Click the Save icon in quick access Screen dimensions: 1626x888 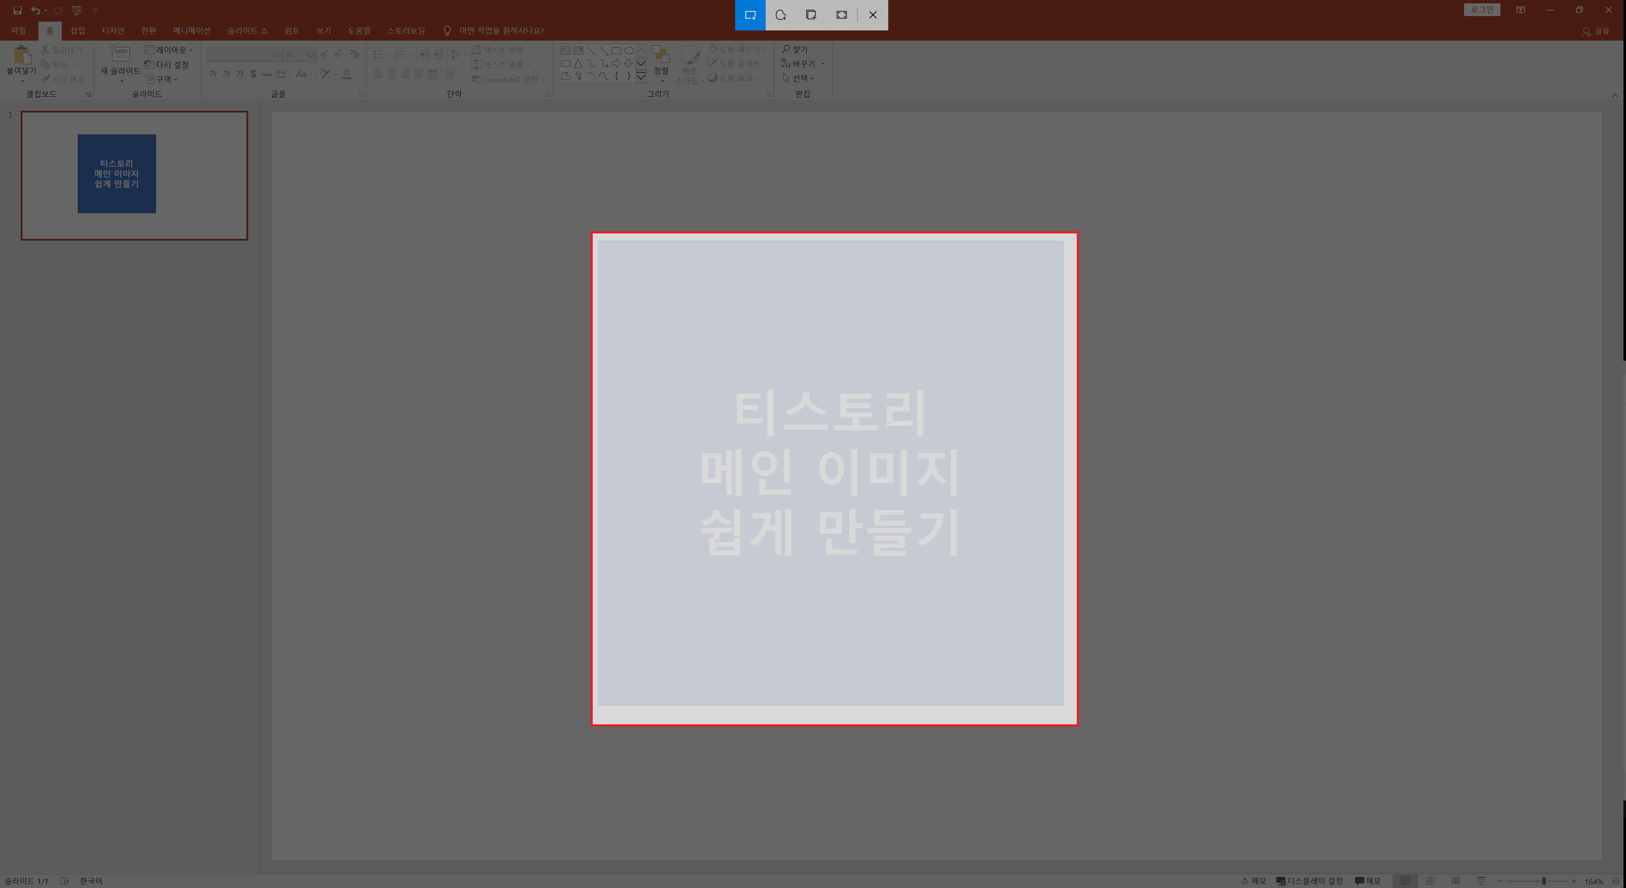[17, 10]
